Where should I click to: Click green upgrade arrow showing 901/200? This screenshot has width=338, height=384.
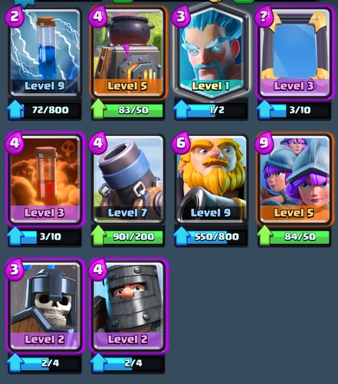pyautogui.click(x=98, y=236)
